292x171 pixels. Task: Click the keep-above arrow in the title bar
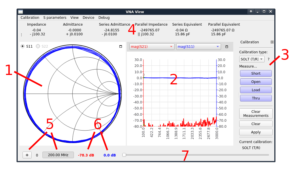coord(251,12)
